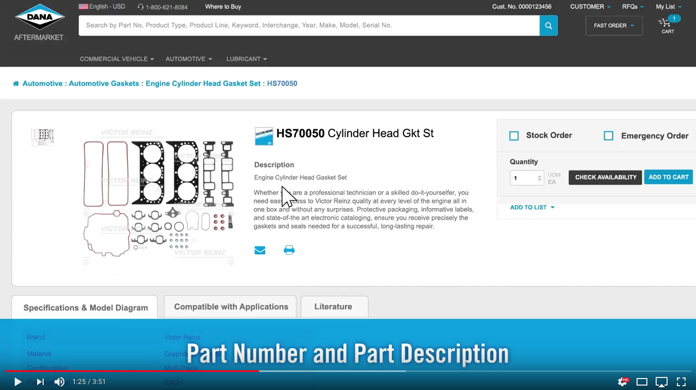
Task: Expand the Add to List dropdown
Action: coord(532,208)
